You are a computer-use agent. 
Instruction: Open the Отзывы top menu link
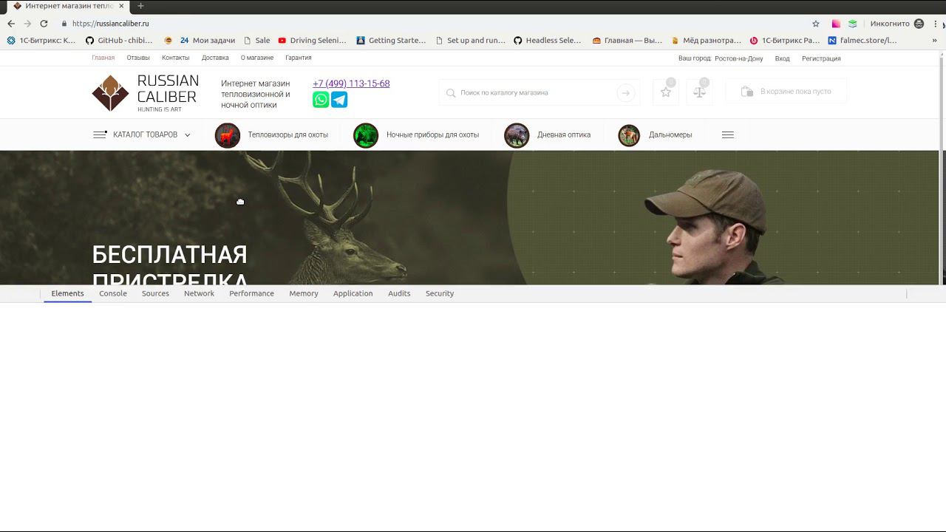[x=138, y=58]
